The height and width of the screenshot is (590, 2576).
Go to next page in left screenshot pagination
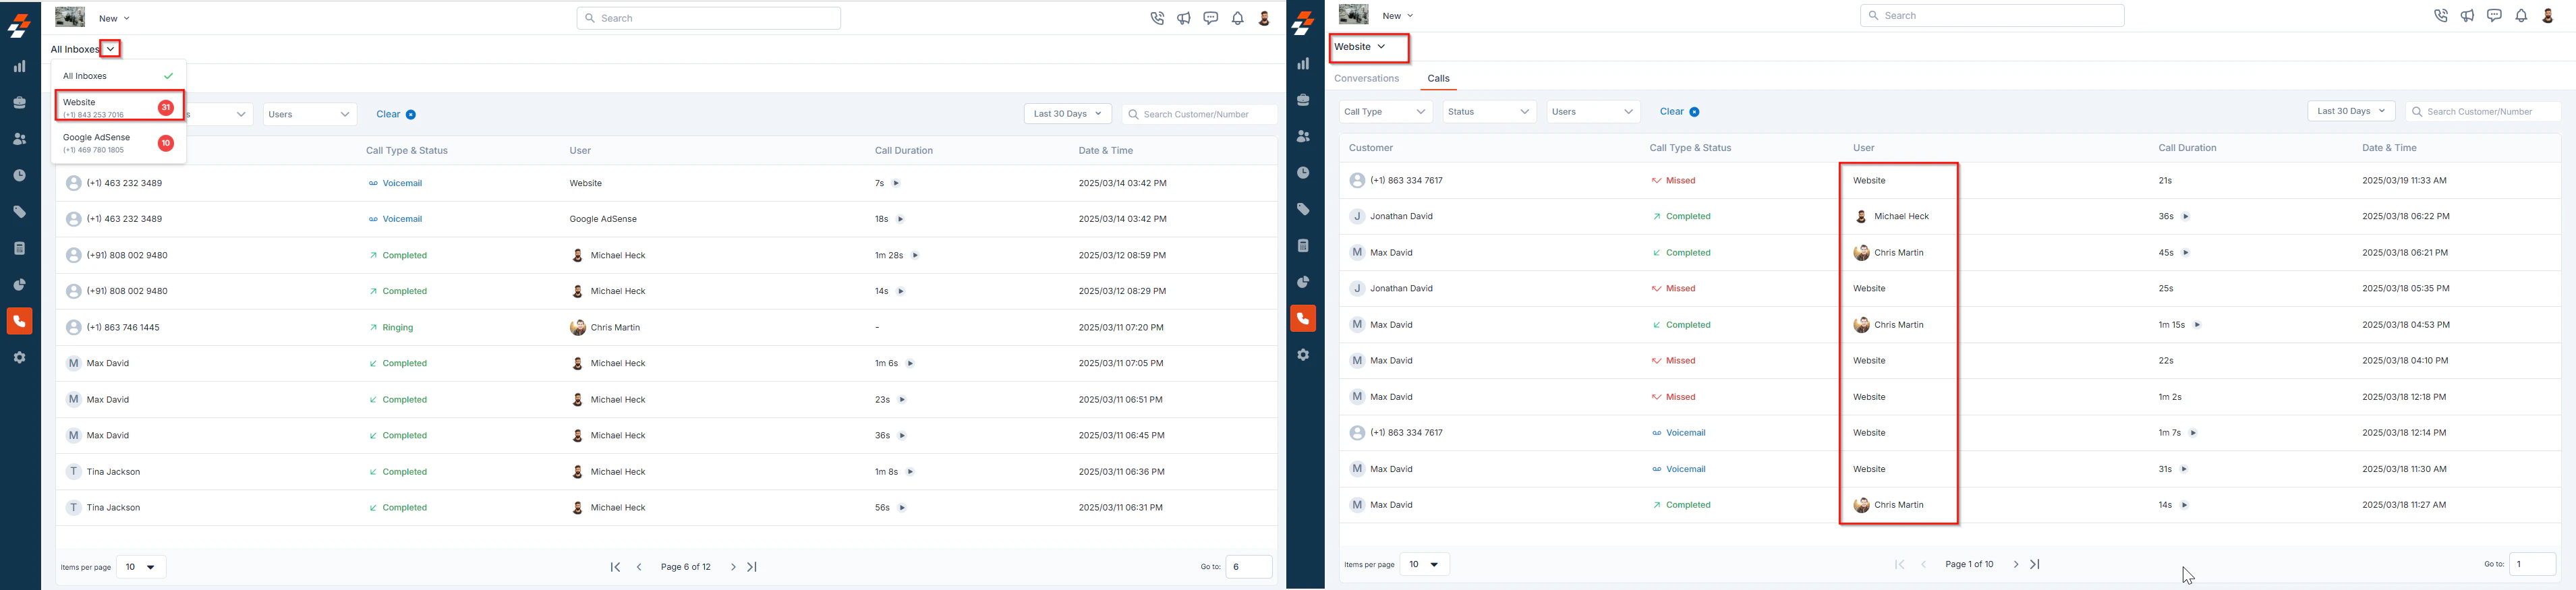tap(733, 567)
